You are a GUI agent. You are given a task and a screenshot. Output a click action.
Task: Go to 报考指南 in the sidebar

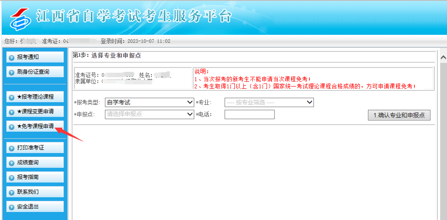click(x=35, y=177)
